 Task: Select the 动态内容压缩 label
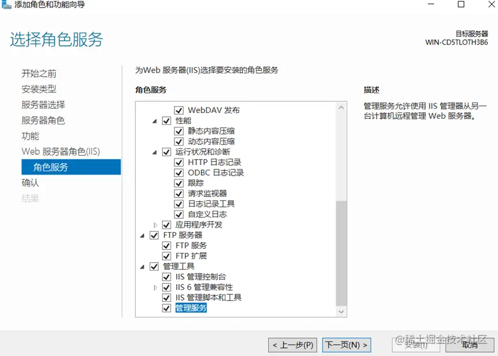coord(211,142)
